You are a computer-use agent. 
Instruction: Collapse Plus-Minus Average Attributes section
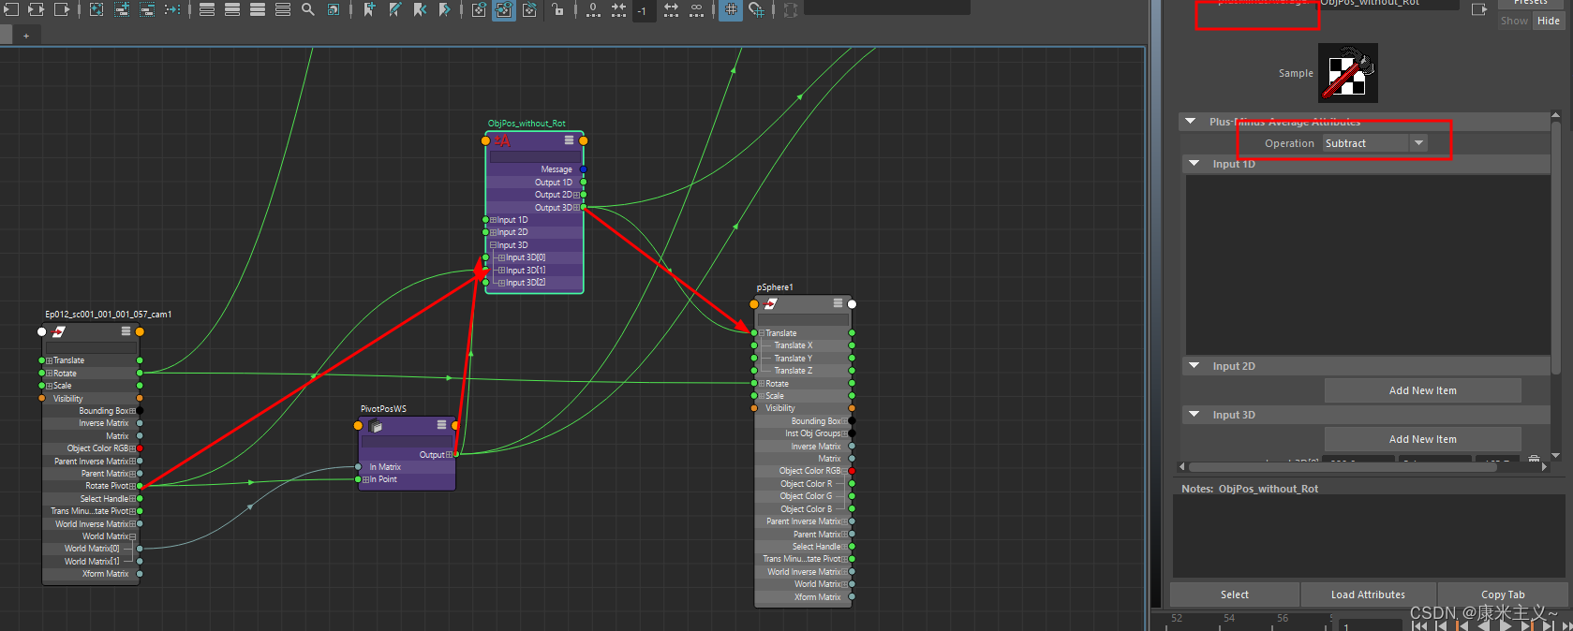pyautogui.click(x=1191, y=121)
